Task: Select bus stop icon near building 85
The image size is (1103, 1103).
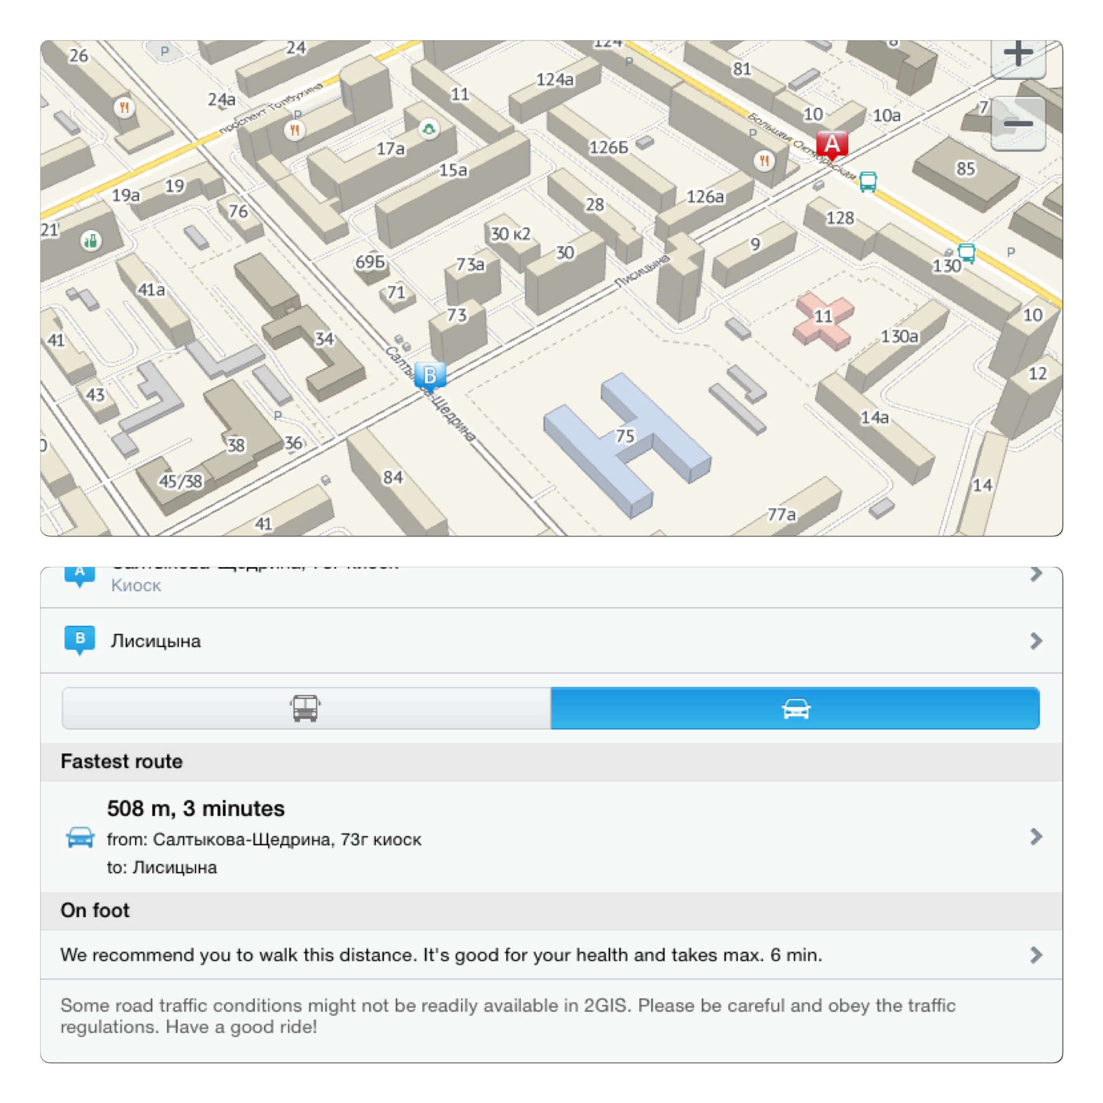Action: point(868,181)
